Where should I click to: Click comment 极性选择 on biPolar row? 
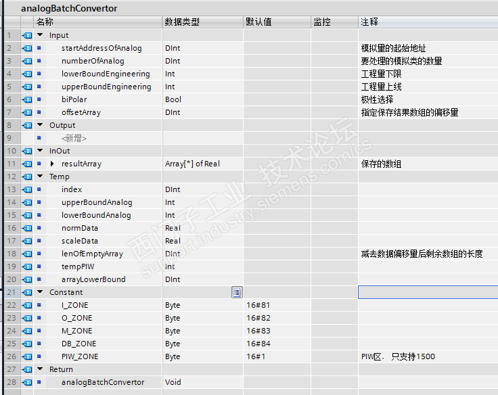coord(378,99)
